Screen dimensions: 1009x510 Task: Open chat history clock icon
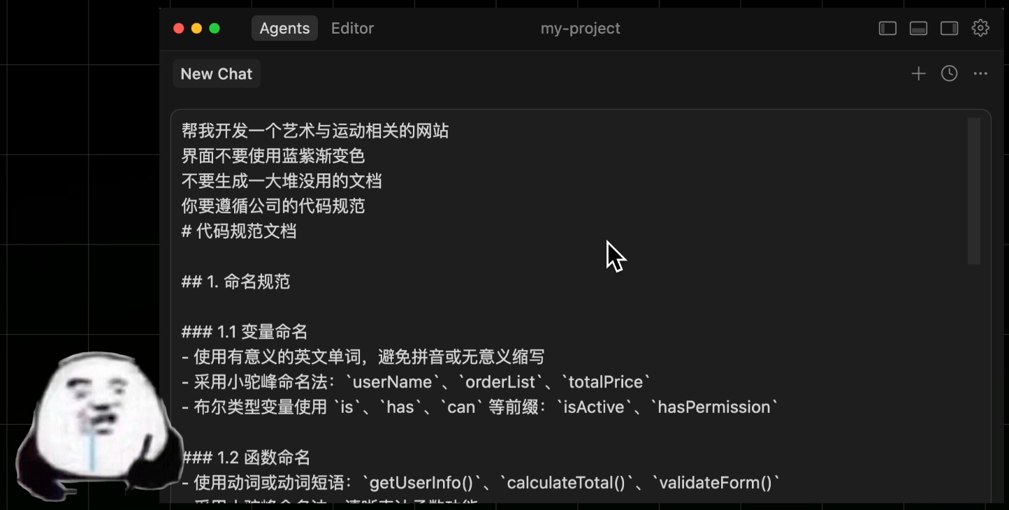coord(949,73)
